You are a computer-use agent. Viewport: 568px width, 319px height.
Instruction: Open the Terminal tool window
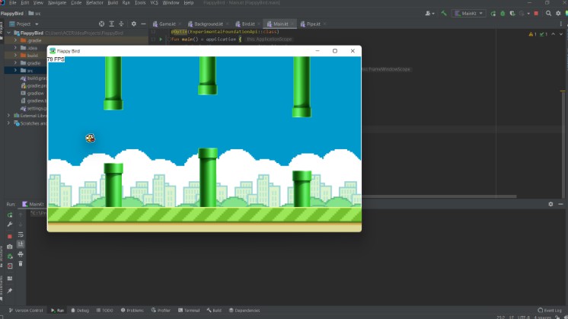189,311
